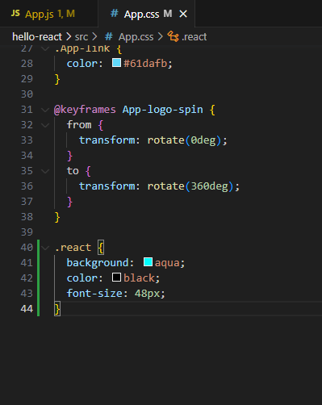Fold the .react rule at line 40
322x405 pixels.
click(x=45, y=248)
